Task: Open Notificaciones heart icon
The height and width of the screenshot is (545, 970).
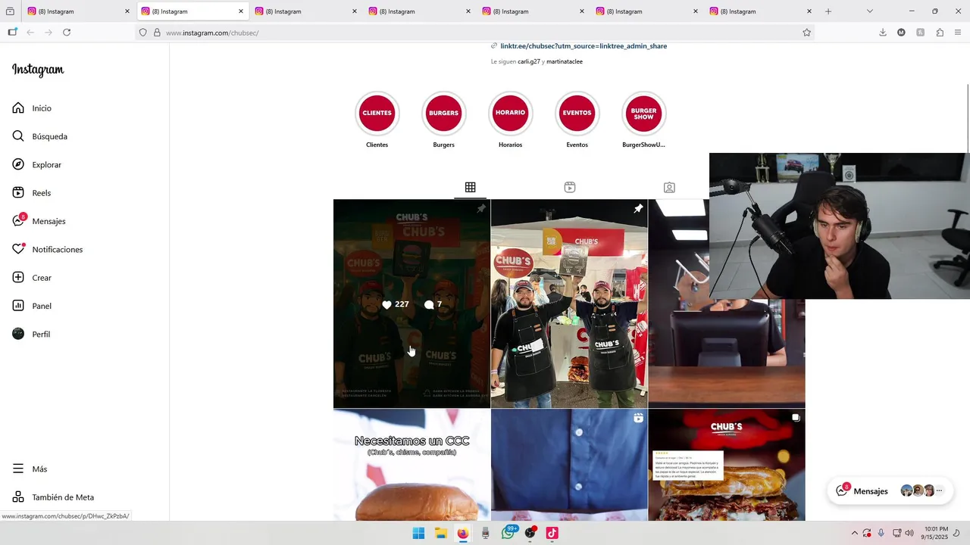Action: coord(18,249)
